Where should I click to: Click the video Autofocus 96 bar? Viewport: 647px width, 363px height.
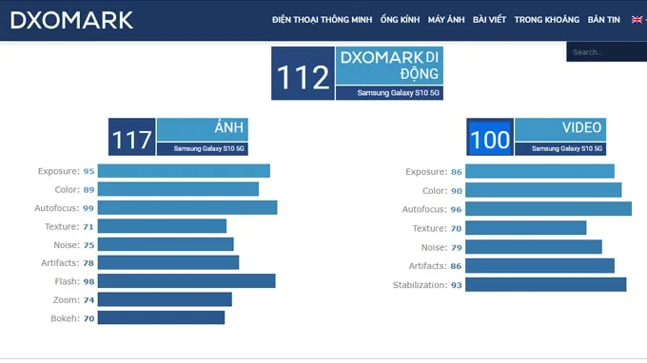pyautogui.click(x=548, y=209)
